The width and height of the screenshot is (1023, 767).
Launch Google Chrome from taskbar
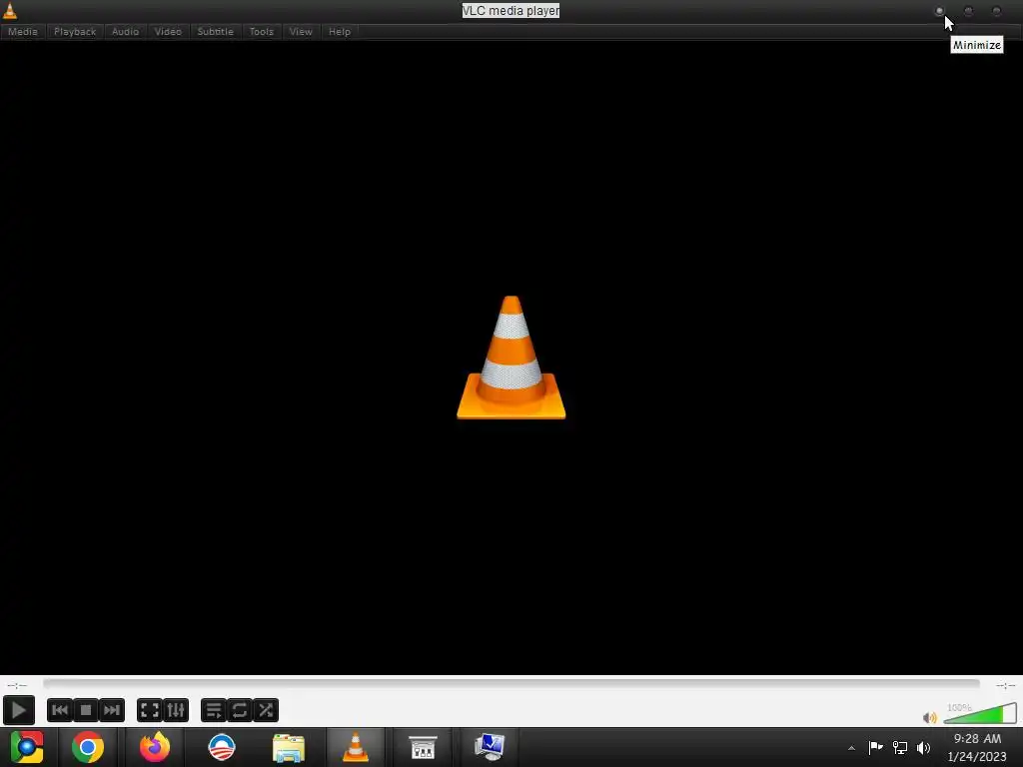pos(88,747)
